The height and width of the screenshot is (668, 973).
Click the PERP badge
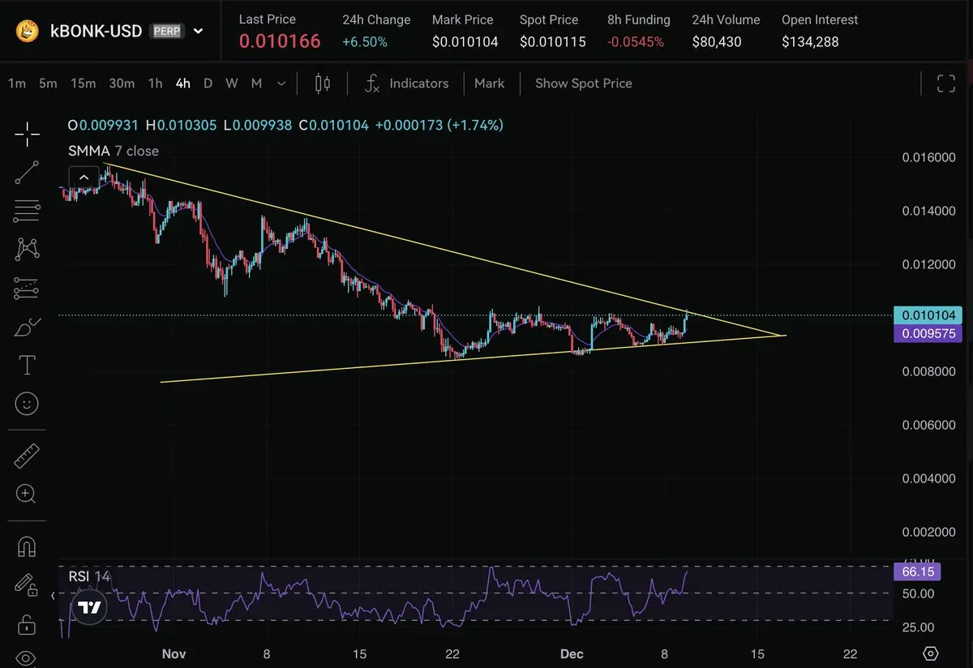168,32
